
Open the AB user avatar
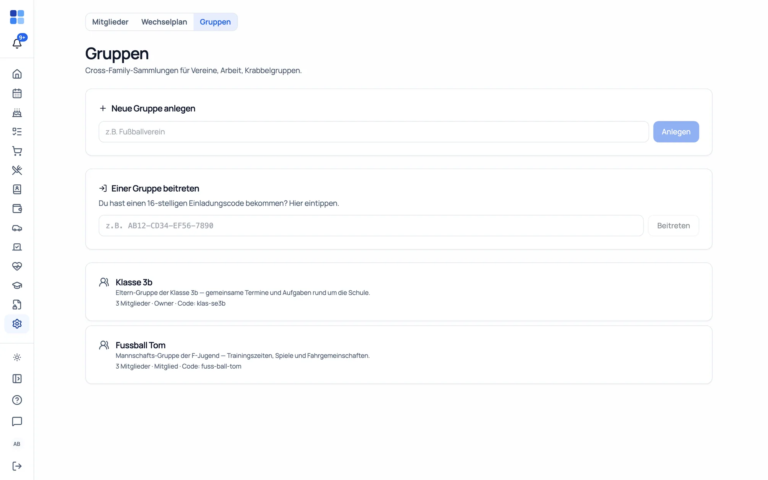tap(17, 444)
